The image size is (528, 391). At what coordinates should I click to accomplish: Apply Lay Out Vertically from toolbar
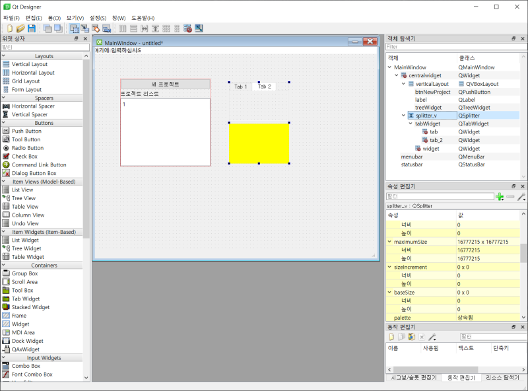coord(133,28)
